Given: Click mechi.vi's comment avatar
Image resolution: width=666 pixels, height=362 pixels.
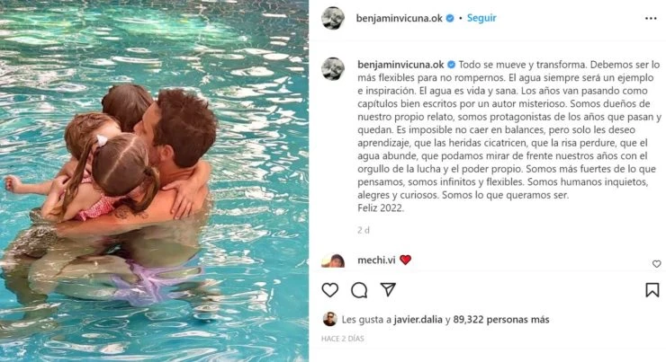Looking at the screenshot, I should (x=333, y=260).
